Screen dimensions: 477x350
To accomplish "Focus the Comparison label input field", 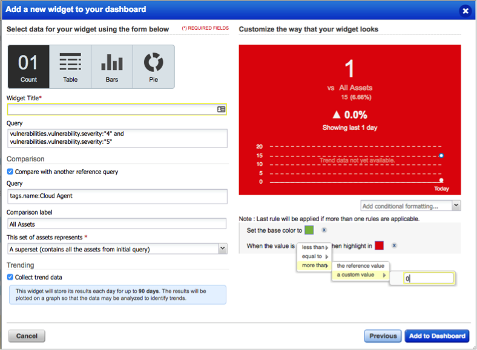I will (117, 224).
